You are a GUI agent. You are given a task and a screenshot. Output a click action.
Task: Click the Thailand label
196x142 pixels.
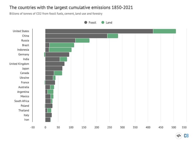pos(24,110)
